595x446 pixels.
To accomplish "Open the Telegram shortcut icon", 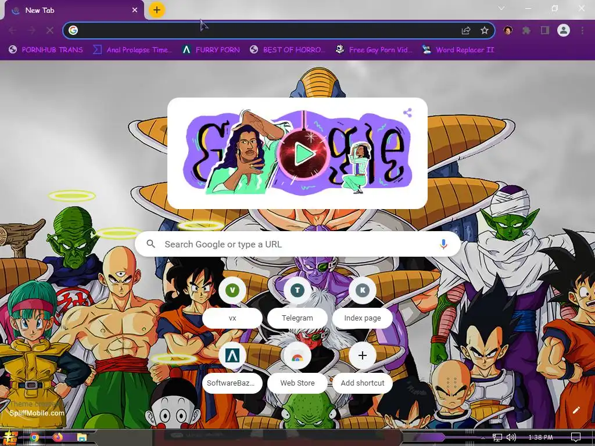I will click(x=297, y=290).
